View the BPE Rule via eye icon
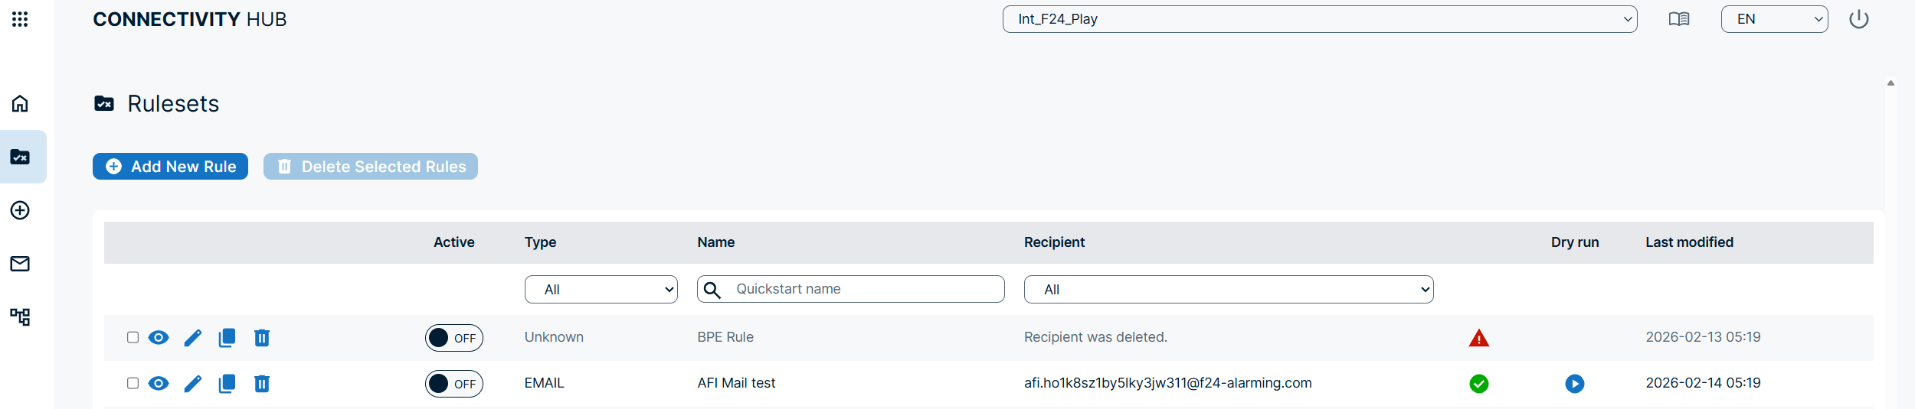The height and width of the screenshot is (409, 1915). tap(159, 338)
